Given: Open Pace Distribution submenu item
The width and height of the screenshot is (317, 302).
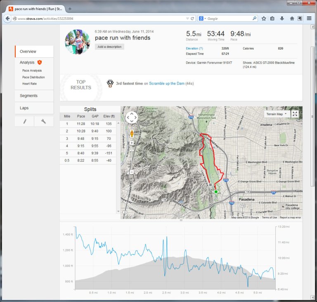Looking at the screenshot, I should tap(33, 77).
